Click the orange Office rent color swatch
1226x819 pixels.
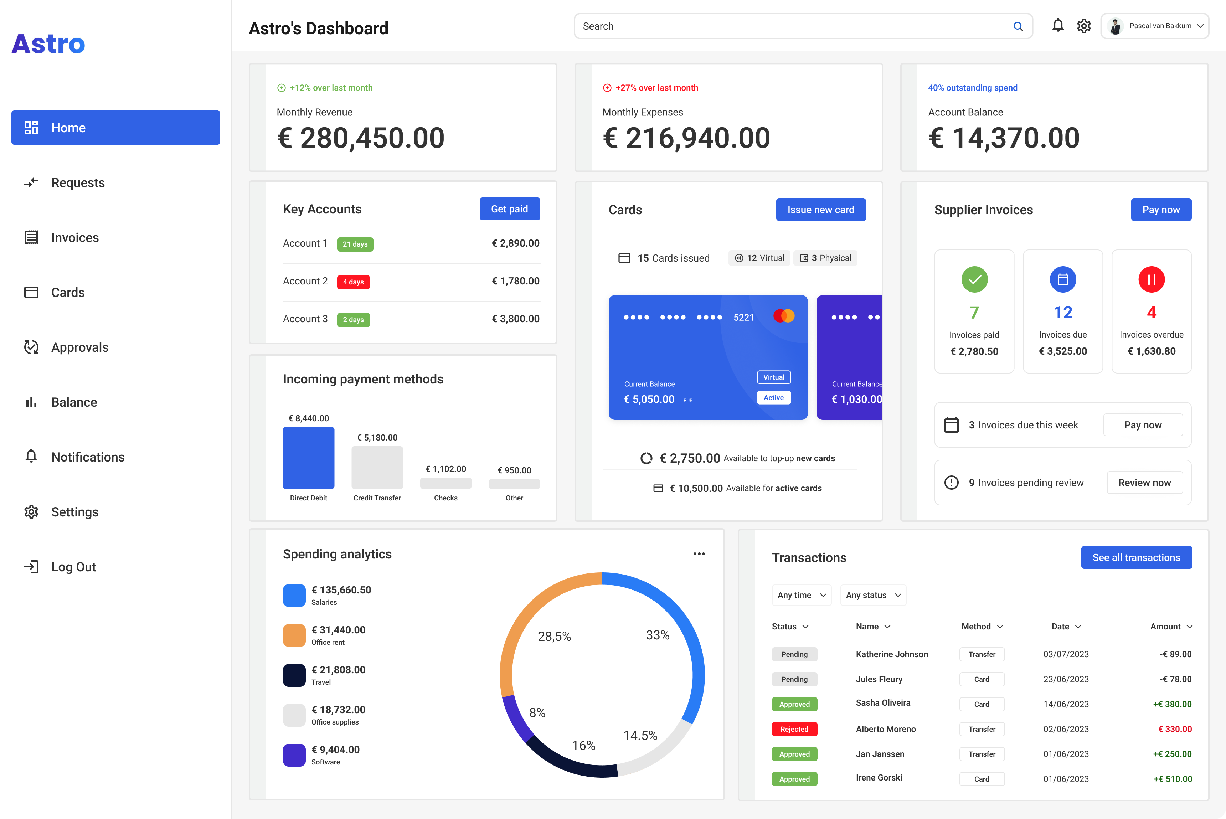(x=294, y=635)
